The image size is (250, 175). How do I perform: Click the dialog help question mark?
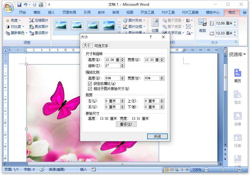point(151,37)
